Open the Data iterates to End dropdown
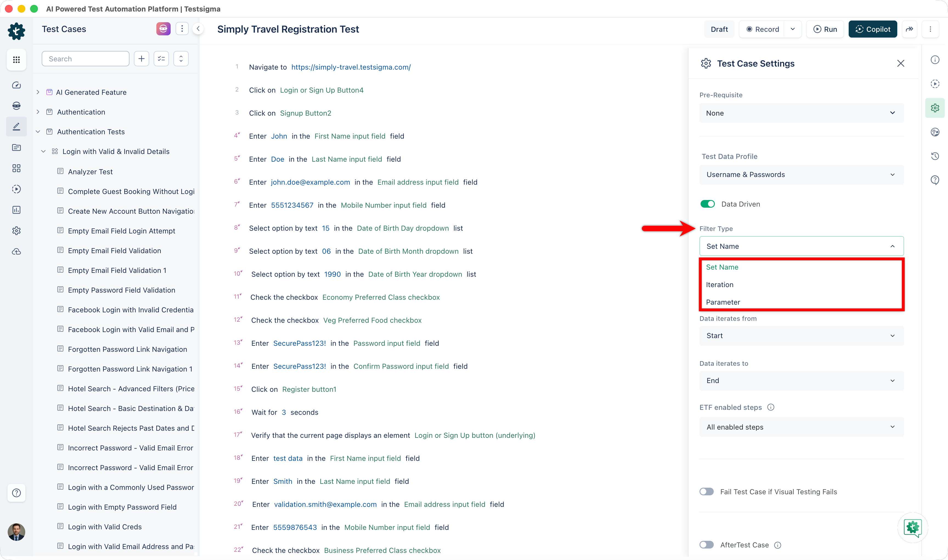This screenshot has width=948, height=560. (x=802, y=380)
